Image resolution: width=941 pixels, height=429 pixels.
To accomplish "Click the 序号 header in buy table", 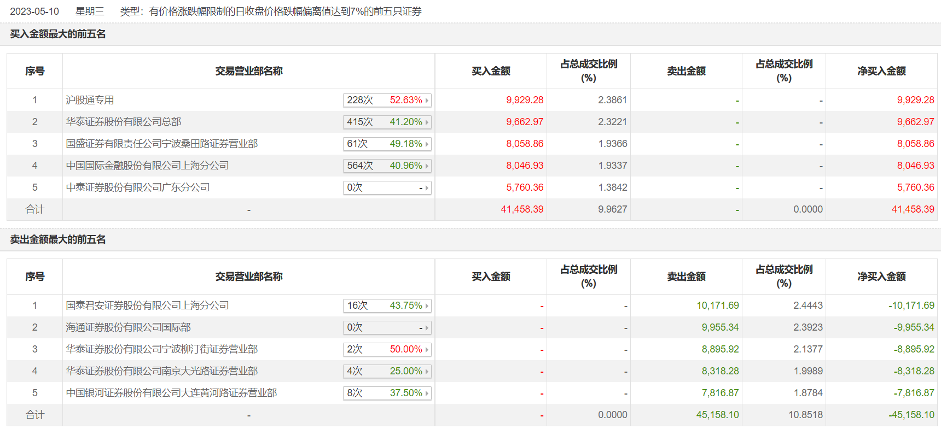I will [x=34, y=71].
